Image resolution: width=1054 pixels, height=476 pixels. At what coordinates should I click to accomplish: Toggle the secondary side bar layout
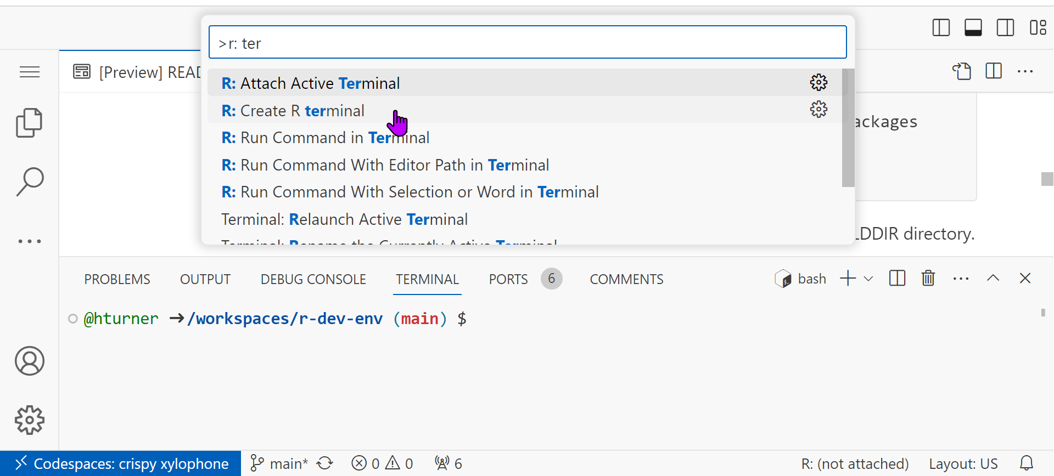tap(1005, 27)
